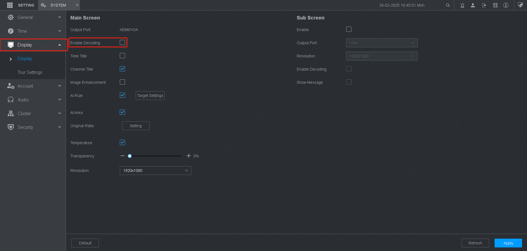Open Target Settings for AI Rule
Image resolution: width=527 pixels, height=251 pixels.
150,96
